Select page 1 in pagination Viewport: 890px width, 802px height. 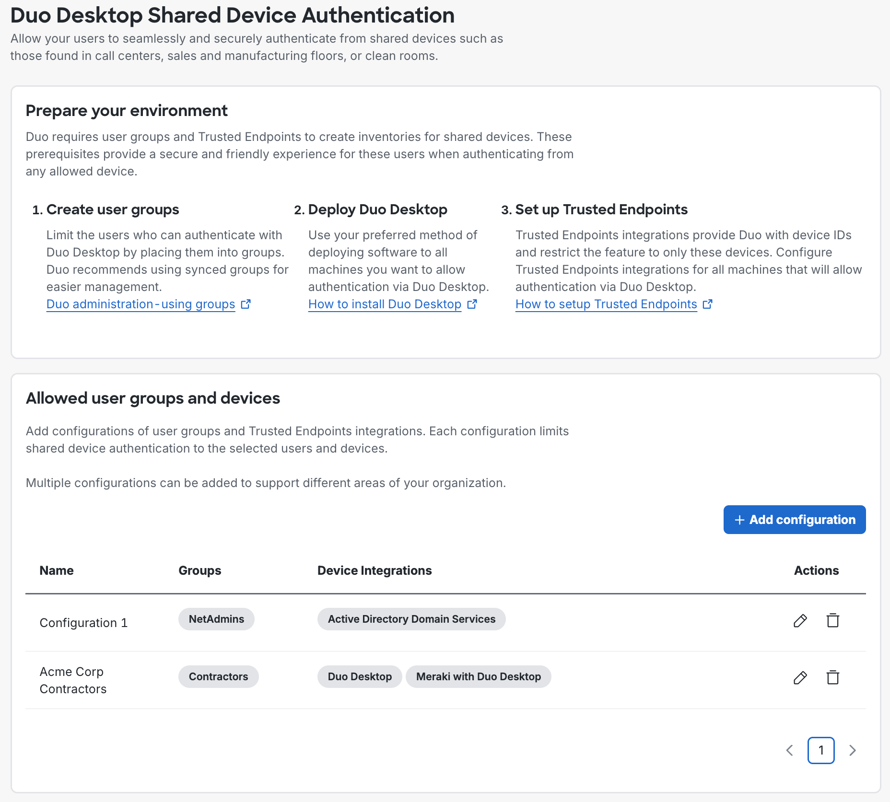821,750
